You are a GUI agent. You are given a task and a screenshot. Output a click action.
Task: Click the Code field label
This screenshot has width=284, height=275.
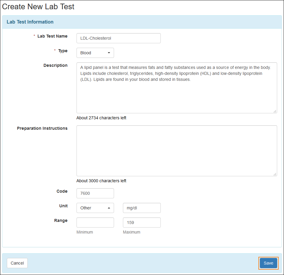[x=62, y=191]
